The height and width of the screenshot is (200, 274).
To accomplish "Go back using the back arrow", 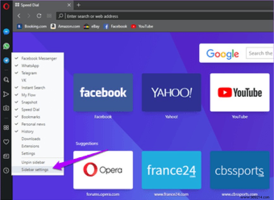I will point(19,16).
